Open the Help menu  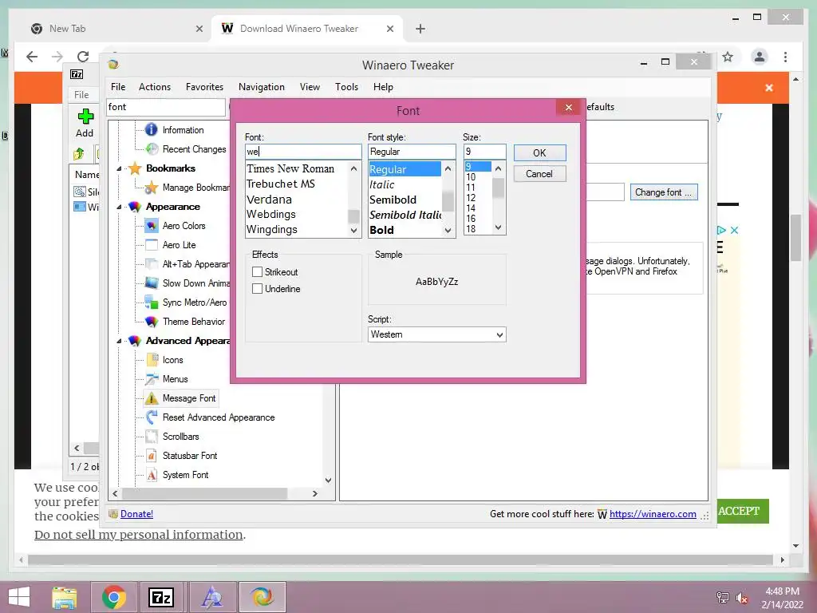tap(383, 87)
